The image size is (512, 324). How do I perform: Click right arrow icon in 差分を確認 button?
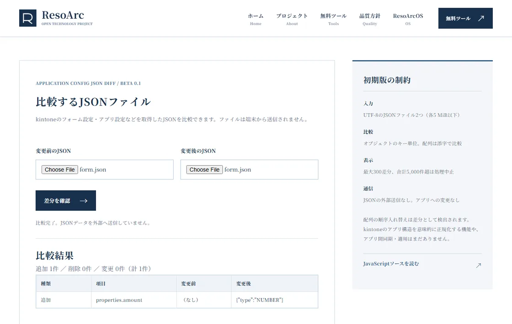[x=84, y=201]
